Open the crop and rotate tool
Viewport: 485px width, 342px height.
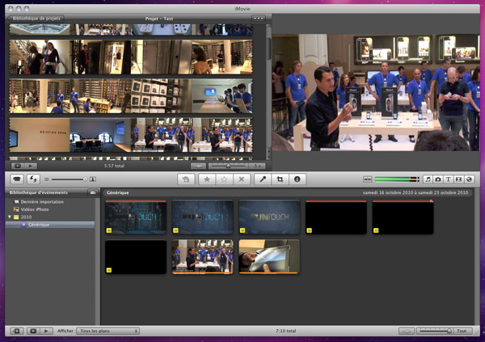[x=280, y=179]
